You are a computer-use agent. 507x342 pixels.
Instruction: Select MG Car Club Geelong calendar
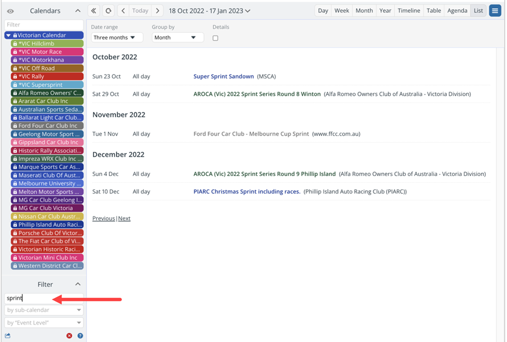47,200
